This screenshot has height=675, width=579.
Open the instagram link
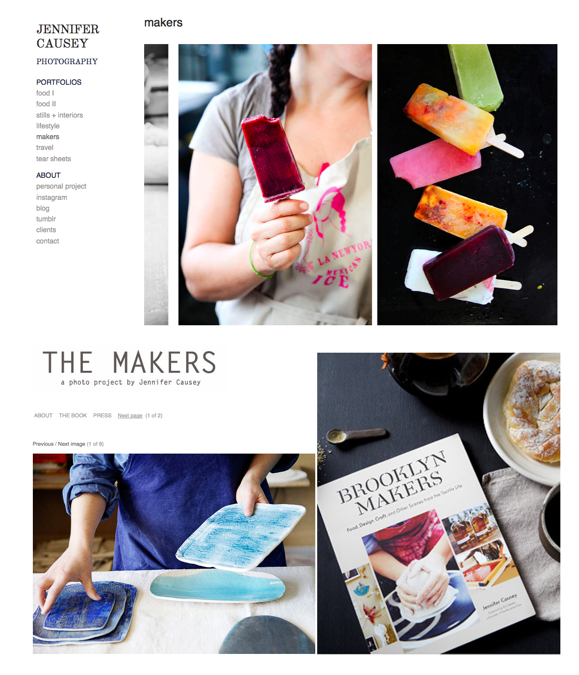coord(51,197)
